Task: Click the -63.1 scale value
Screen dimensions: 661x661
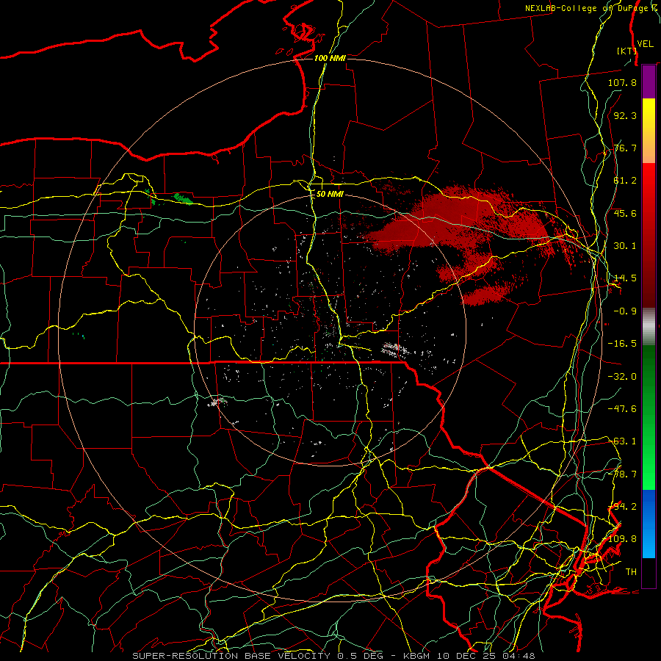Action: pyautogui.click(x=622, y=441)
